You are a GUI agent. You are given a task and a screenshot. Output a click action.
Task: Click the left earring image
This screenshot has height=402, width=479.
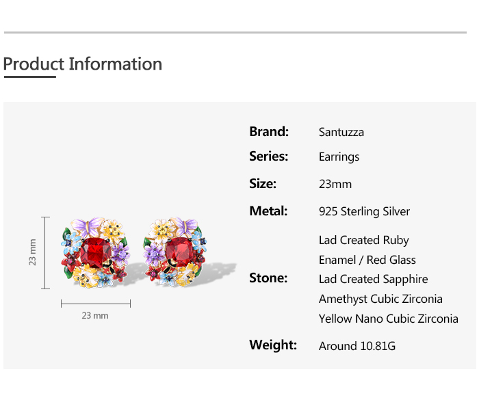(x=95, y=252)
